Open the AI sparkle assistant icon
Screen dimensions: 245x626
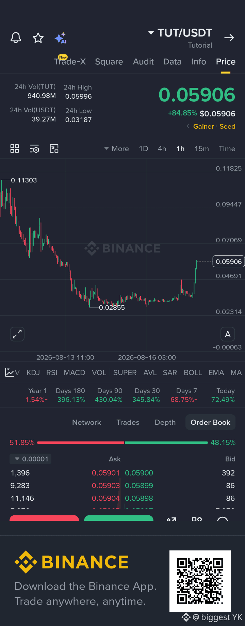[61, 38]
